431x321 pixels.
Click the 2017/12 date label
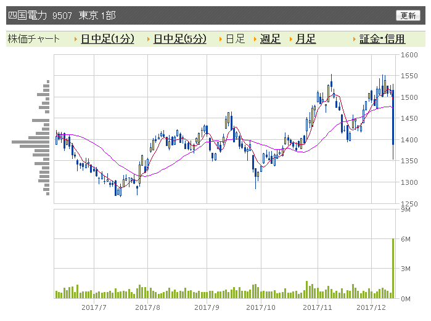(x=371, y=307)
